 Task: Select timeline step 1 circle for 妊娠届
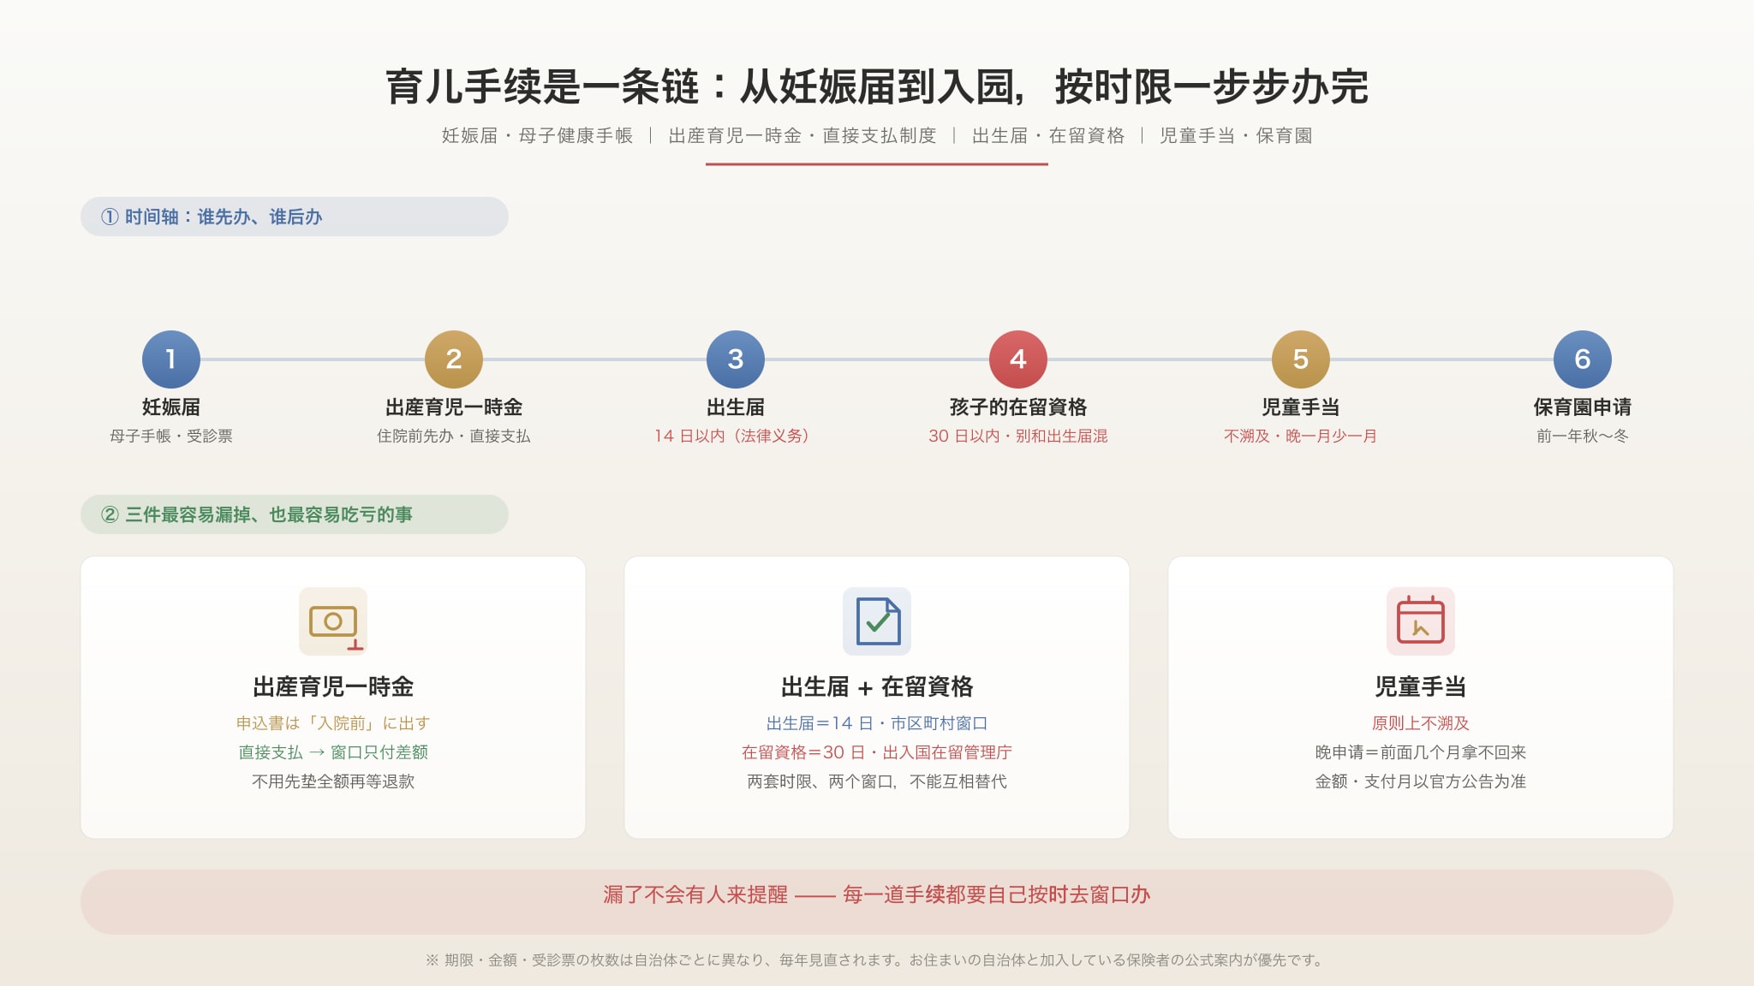click(171, 359)
